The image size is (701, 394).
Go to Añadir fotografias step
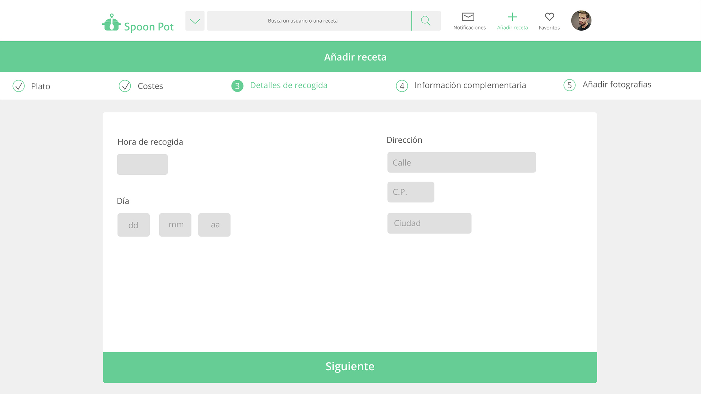point(607,85)
